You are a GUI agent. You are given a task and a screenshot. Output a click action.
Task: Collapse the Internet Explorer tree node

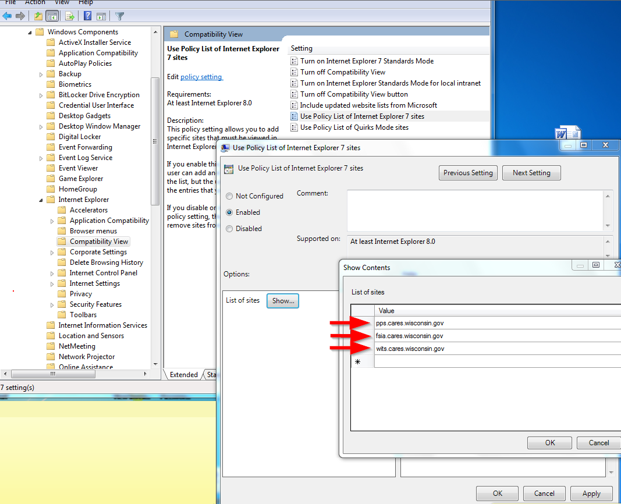[41, 200]
